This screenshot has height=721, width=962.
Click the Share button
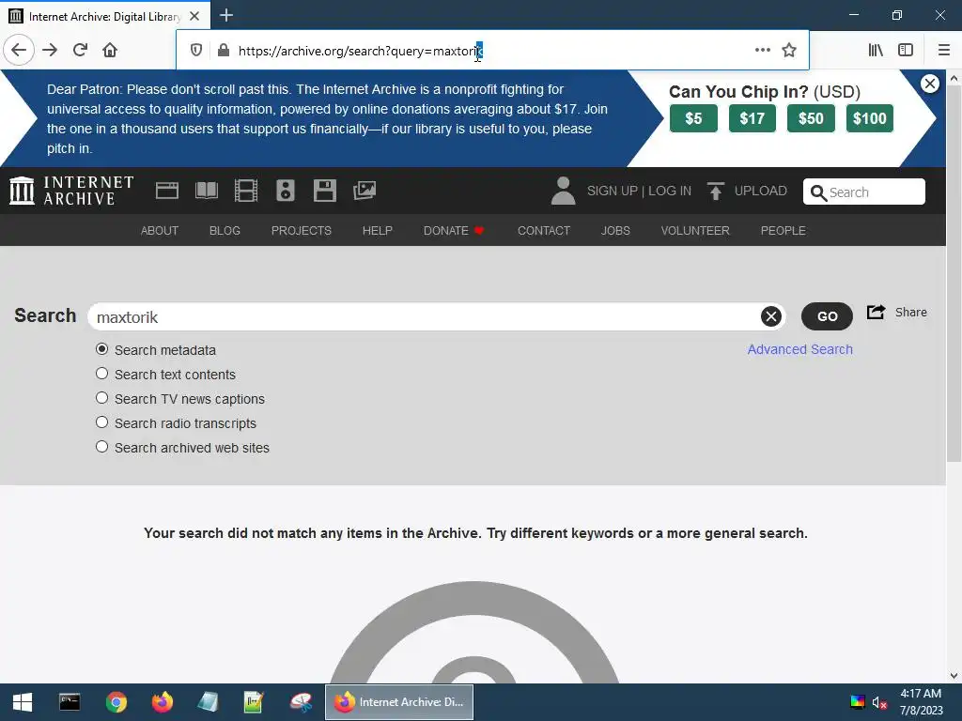tap(896, 312)
